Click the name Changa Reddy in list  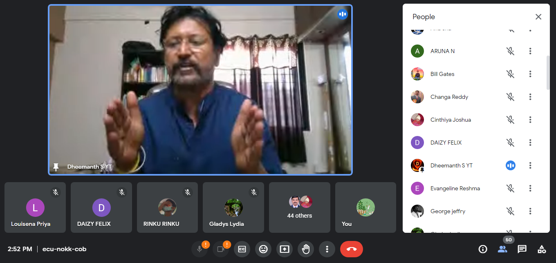(x=449, y=97)
